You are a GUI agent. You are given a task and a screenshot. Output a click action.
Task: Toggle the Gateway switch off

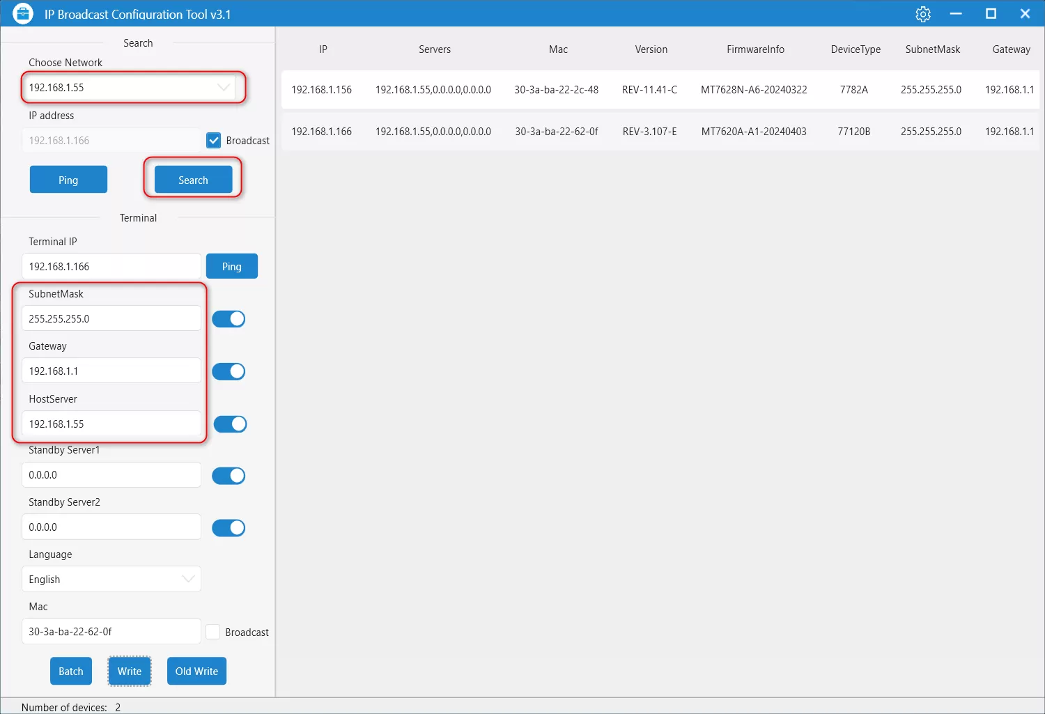coord(229,371)
